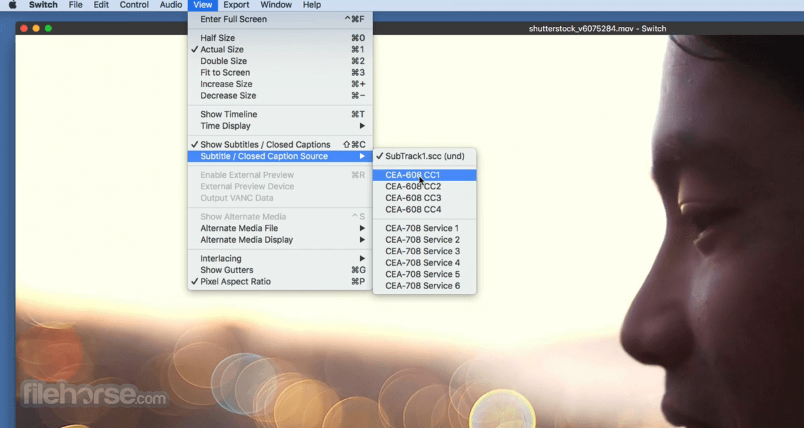This screenshot has width=804, height=428.
Task: Choose Enter Full Screen
Action: point(280,19)
